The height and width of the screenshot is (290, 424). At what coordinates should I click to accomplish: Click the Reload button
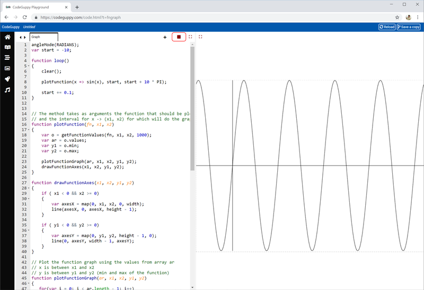(x=387, y=27)
